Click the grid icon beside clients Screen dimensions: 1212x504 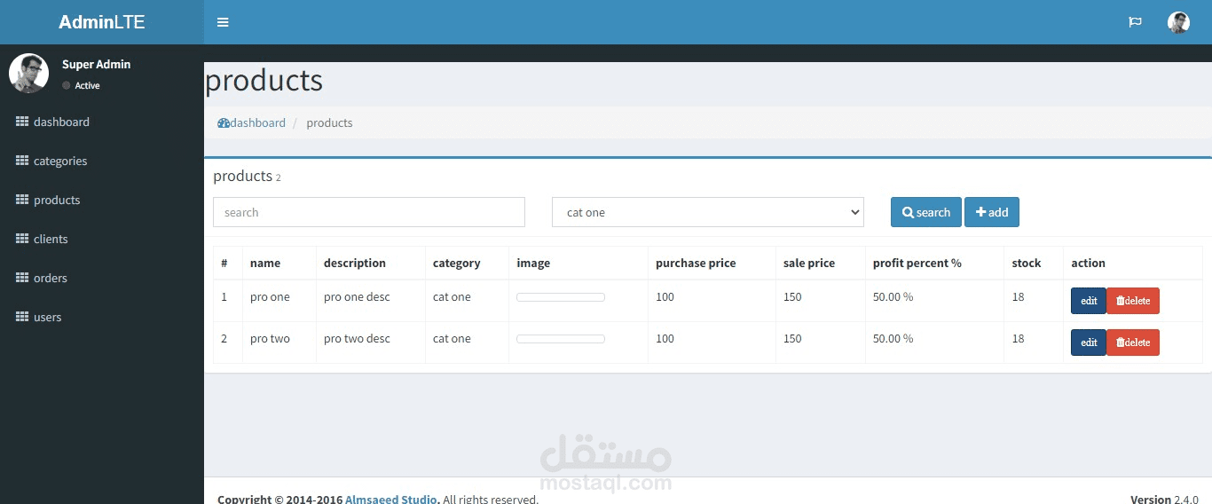pos(22,239)
